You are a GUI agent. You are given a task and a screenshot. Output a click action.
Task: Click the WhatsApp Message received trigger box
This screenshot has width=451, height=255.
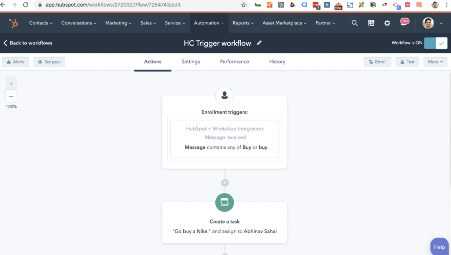[224, 139]
